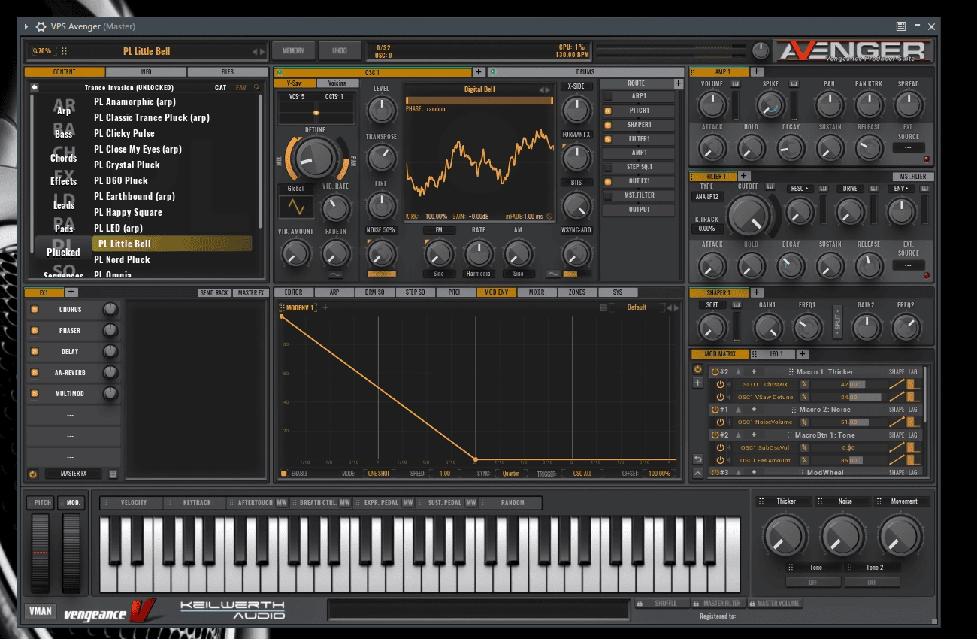Toggle the CHORUS effect on/off
Viewport: 977px width, 639px height.
[34, 310]
